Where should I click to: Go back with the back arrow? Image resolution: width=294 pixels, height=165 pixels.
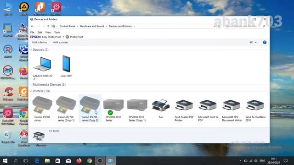click(x=33, y=26)
